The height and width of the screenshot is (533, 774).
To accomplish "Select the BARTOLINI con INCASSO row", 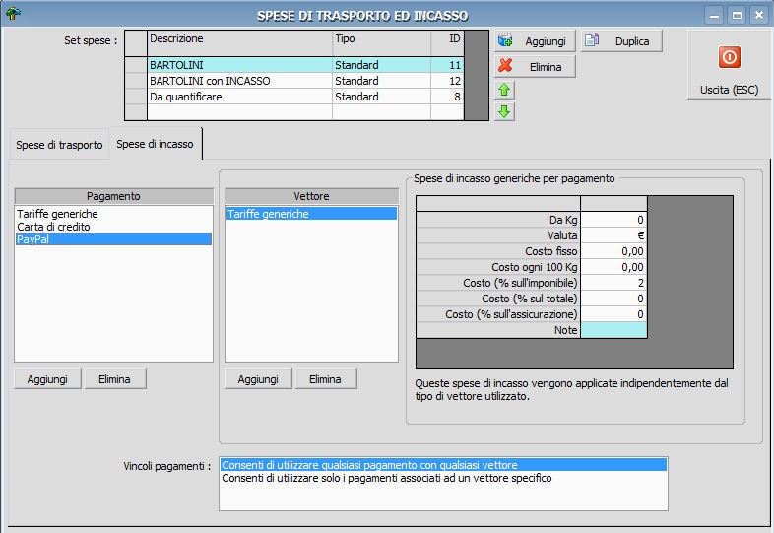I will (293, 81).
